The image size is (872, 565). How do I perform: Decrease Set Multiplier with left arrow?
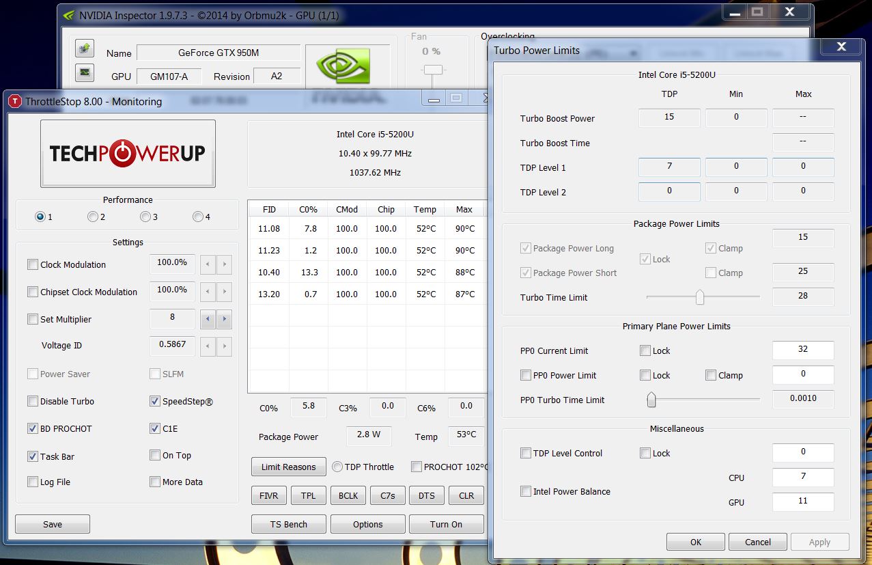point(208,320)
